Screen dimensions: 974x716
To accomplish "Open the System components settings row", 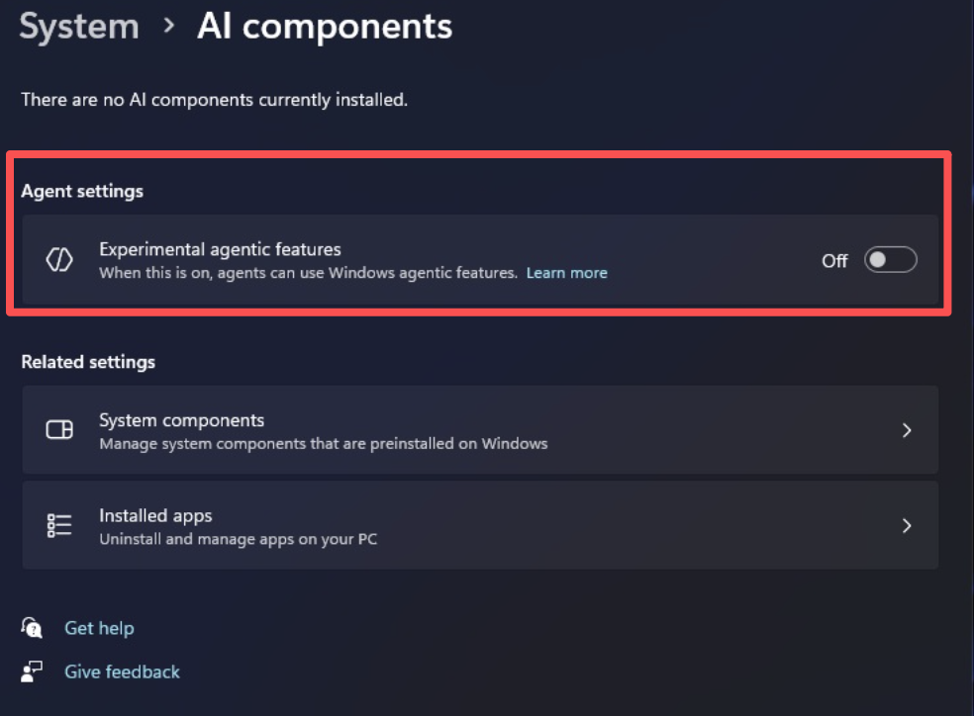I will coord(479,430).
